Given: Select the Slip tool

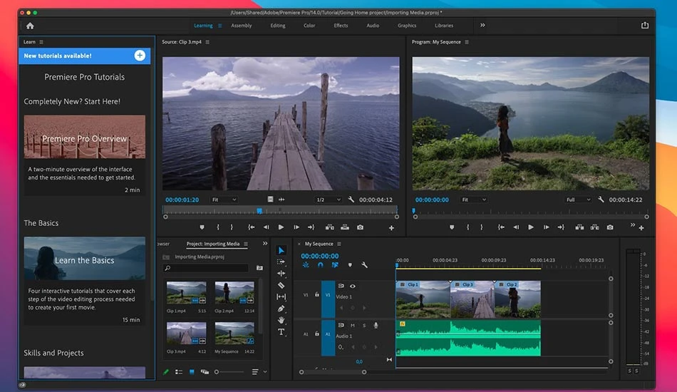Looking at the screenshot, I should tap(281, 297).
